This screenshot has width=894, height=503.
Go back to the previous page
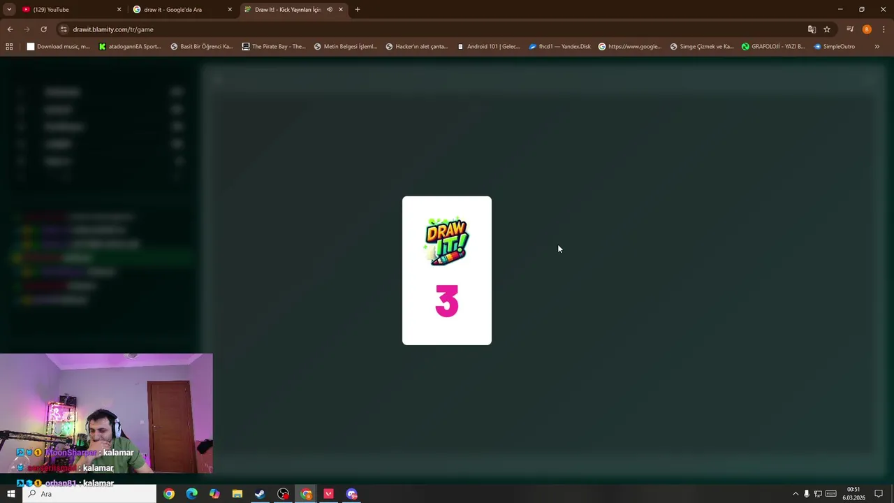tap(10, 29)
